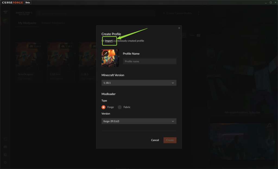Click the Search for modpacks field
This screenshot has width=278, height=169.
click(x=95, y=13)
